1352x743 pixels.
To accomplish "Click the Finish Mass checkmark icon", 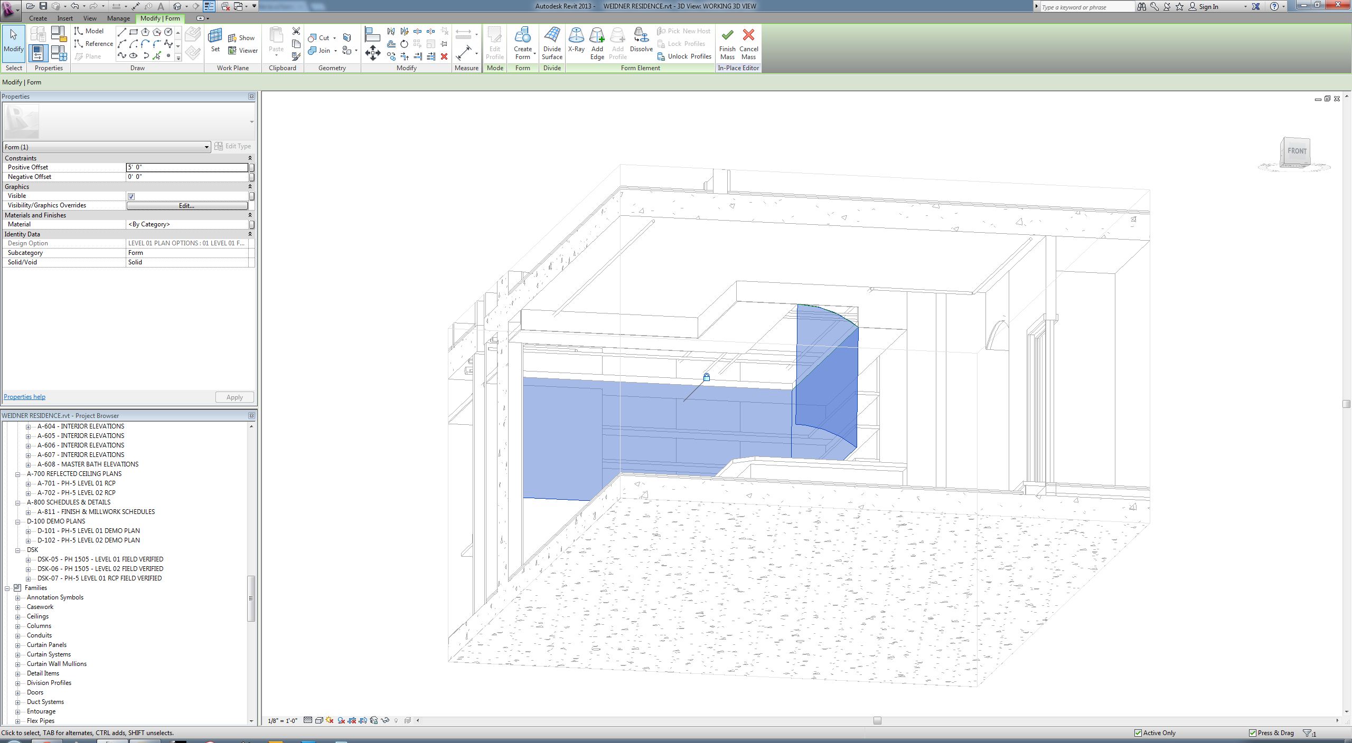I will pyautogui.click(x=727, y=36).
